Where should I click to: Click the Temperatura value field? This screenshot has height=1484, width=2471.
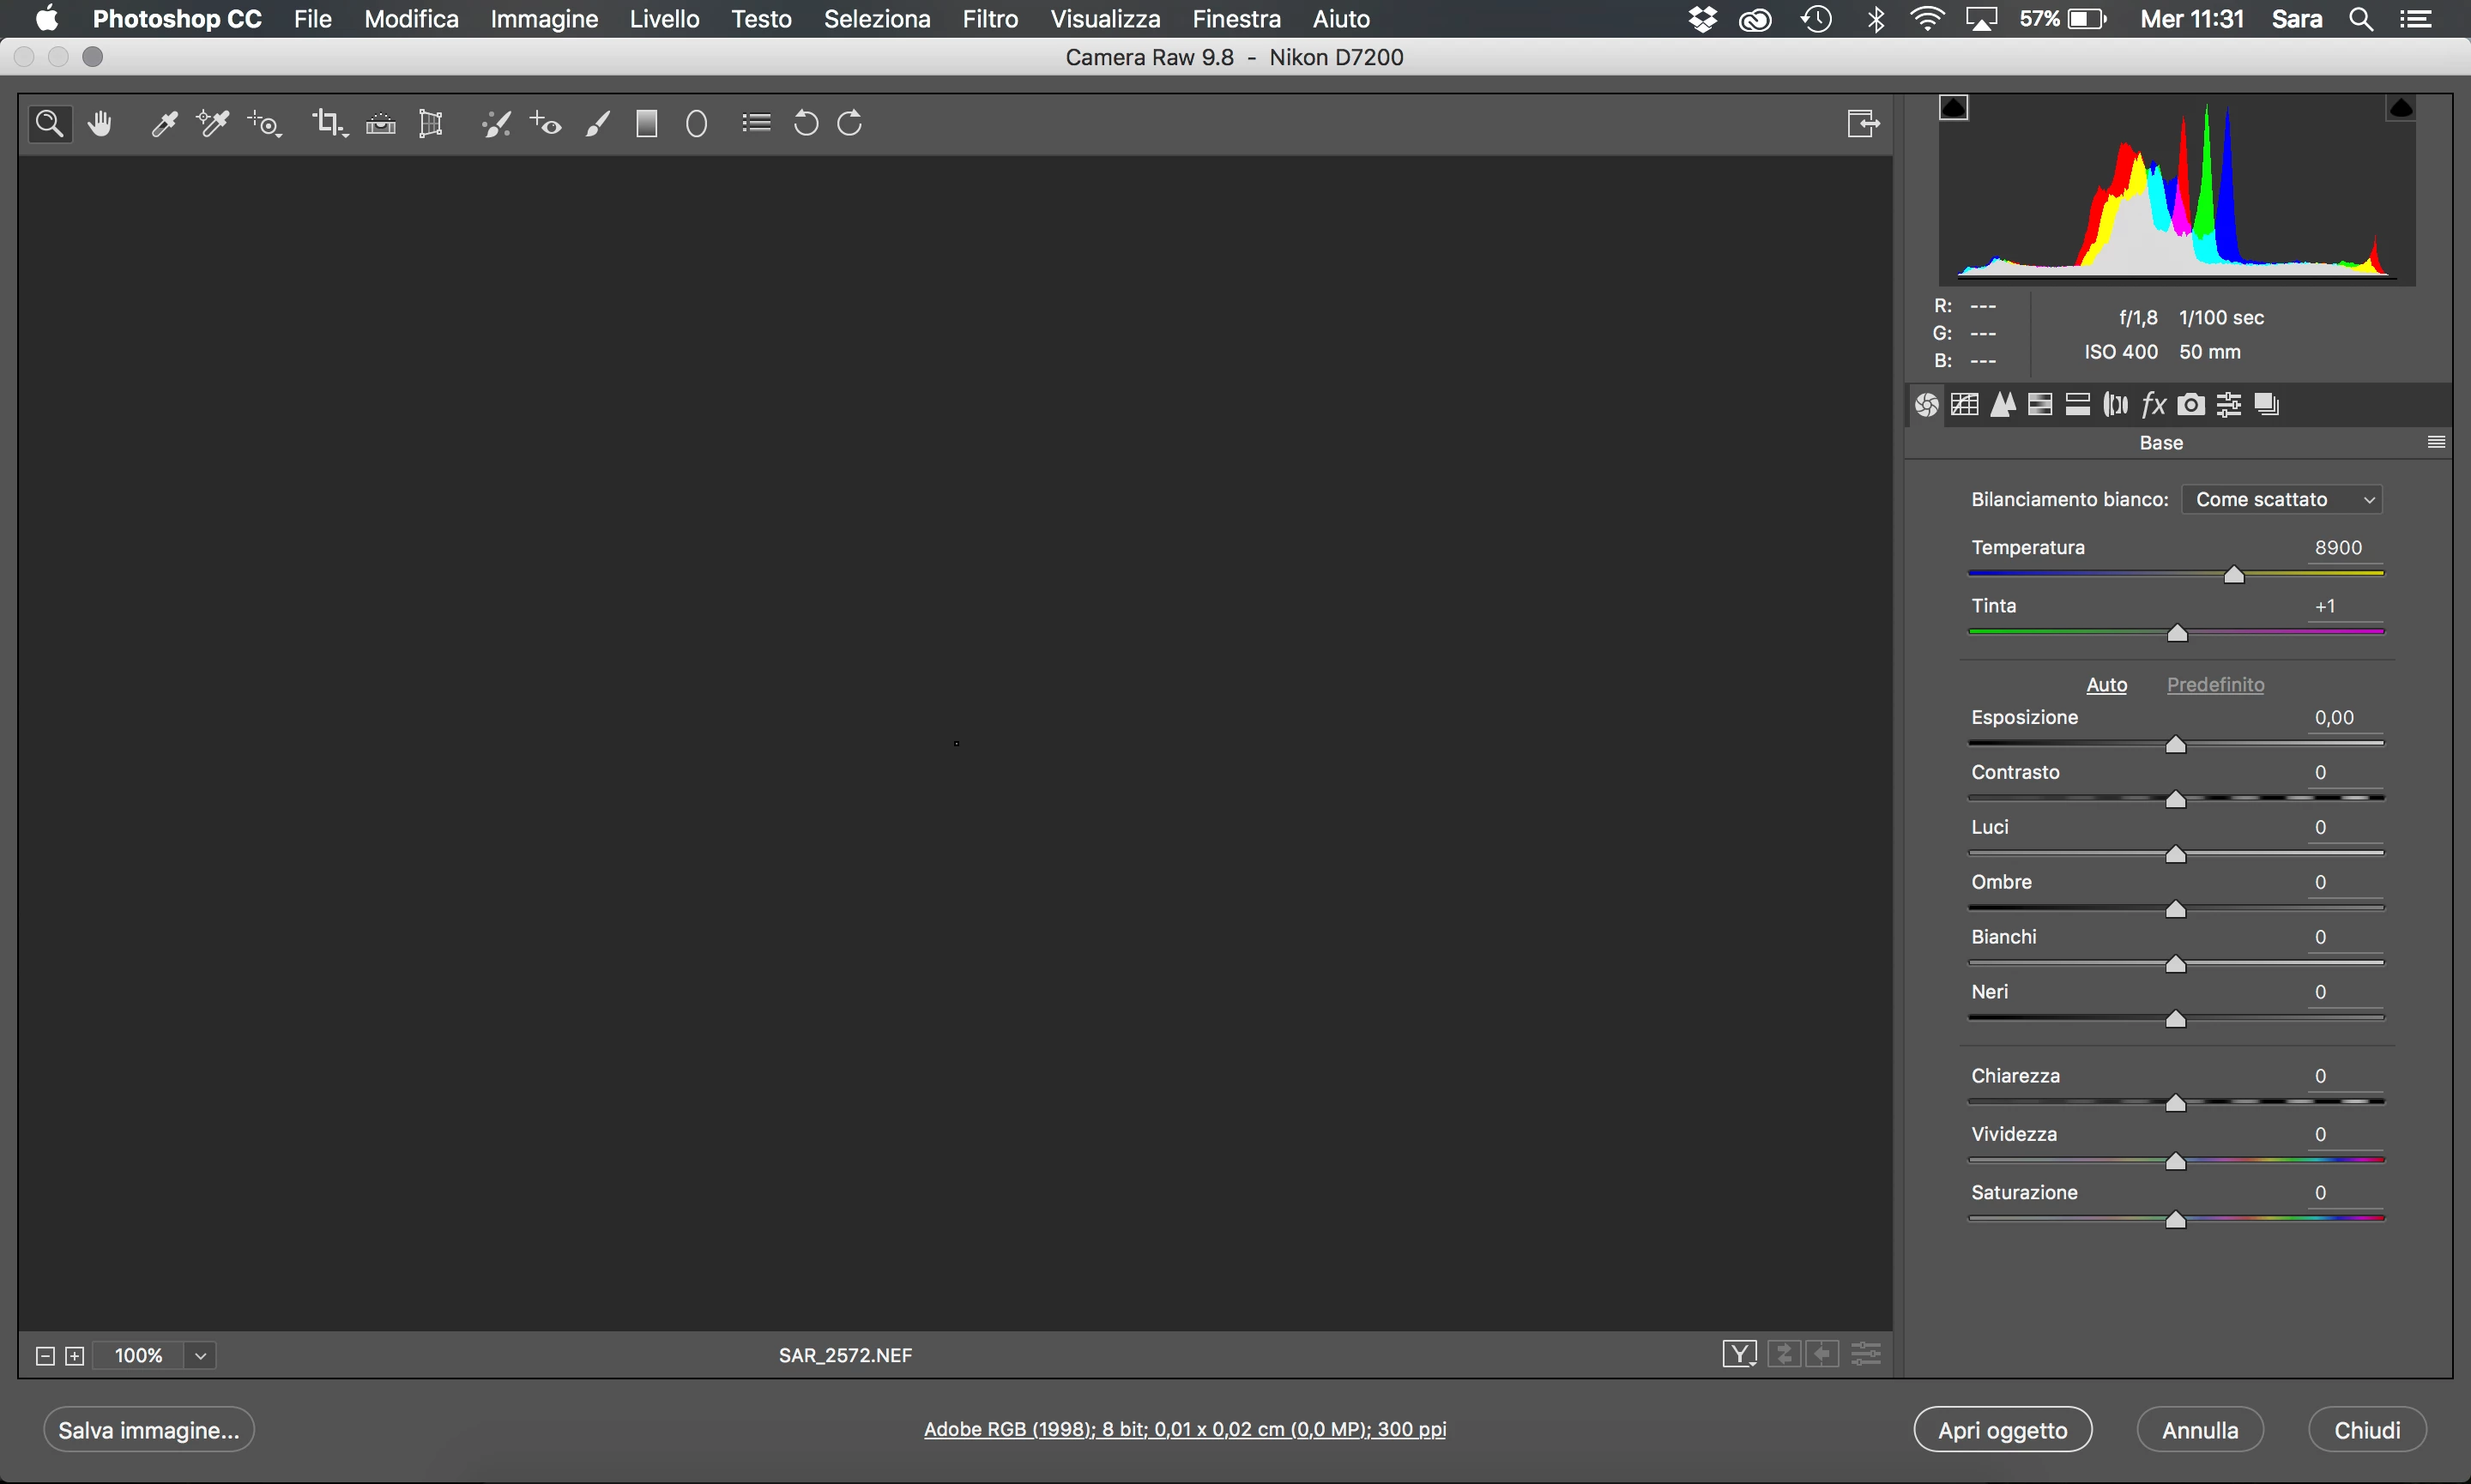(x=2338, y=548)
